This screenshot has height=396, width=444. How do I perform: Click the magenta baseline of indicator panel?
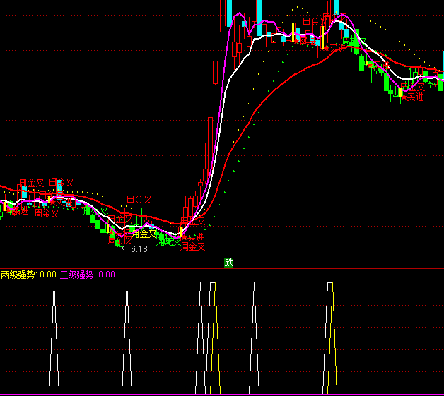pyautogui.click(x=222, y=394)
